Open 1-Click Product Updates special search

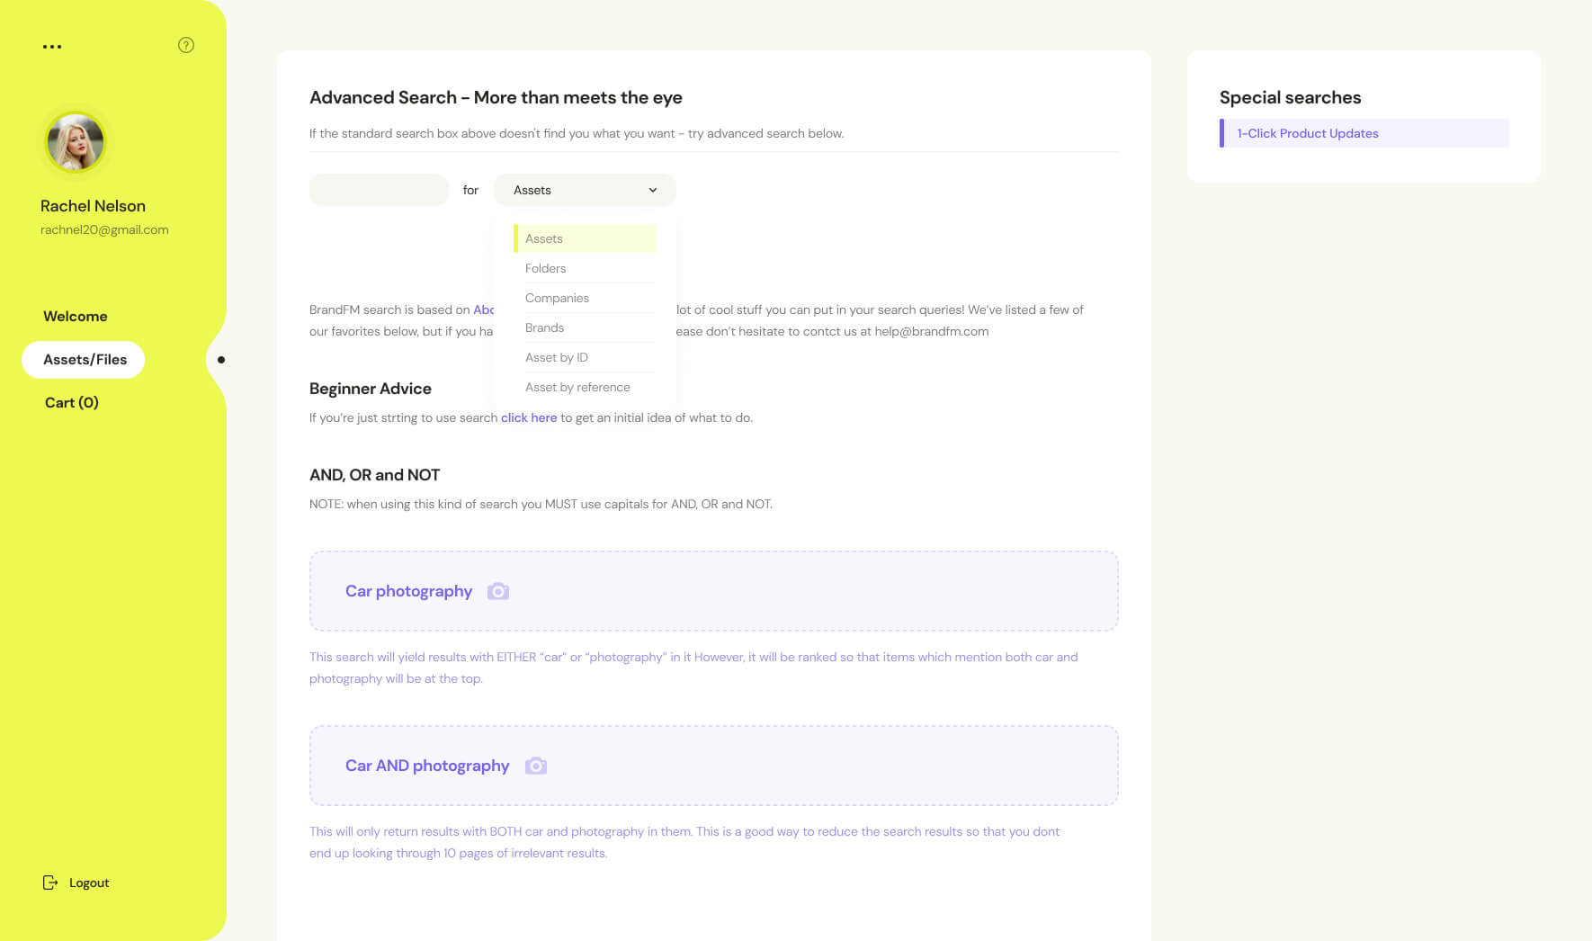click(x=1307, y=133)
